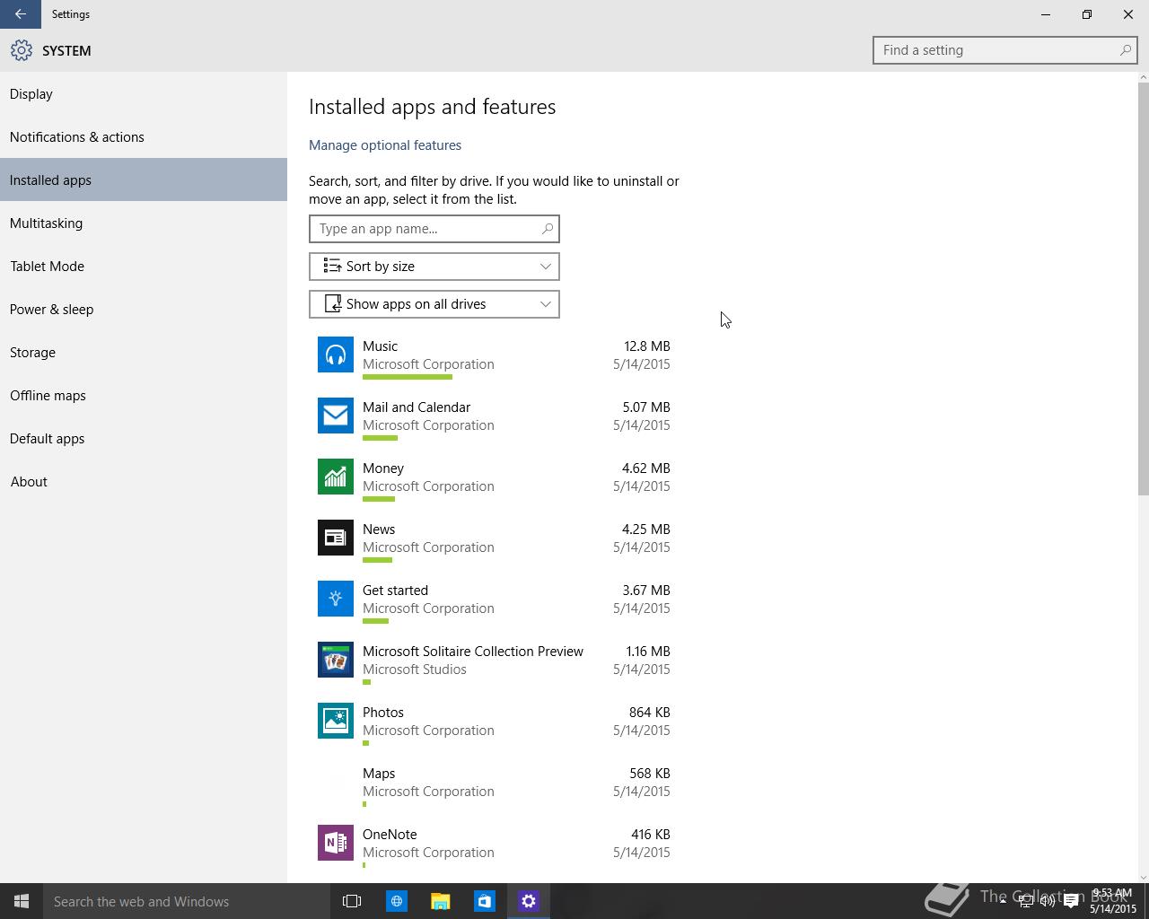This screenshot has width=1149, height=919.
Task: Click the scrollbar down arrow
Action: coord(1143,877)
